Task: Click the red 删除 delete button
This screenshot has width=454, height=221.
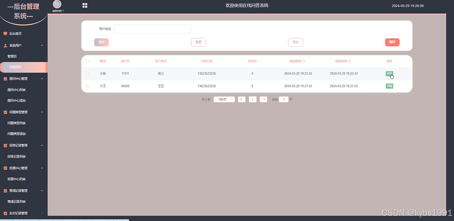Action: pyautogui.click(x=392, y=42)
